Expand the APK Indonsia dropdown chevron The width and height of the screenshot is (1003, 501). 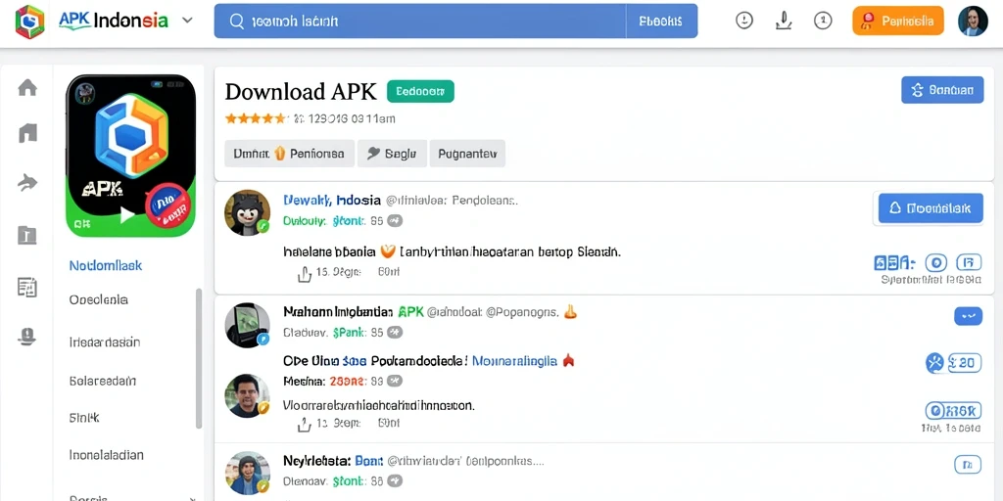(187, 21)
